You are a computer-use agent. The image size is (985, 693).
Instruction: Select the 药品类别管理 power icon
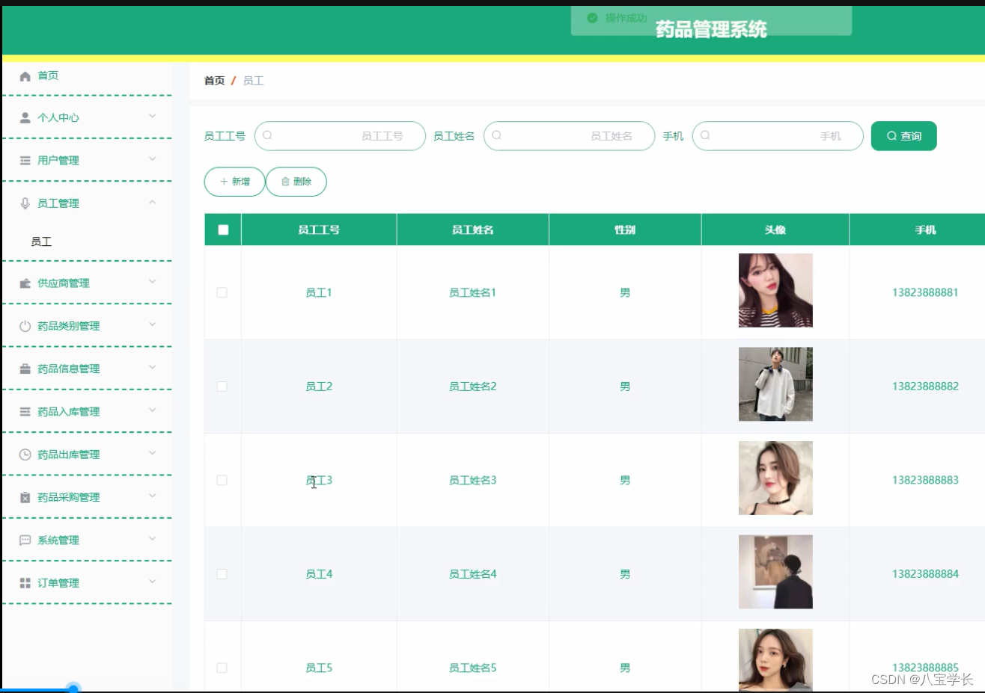(x=25, y=325)
